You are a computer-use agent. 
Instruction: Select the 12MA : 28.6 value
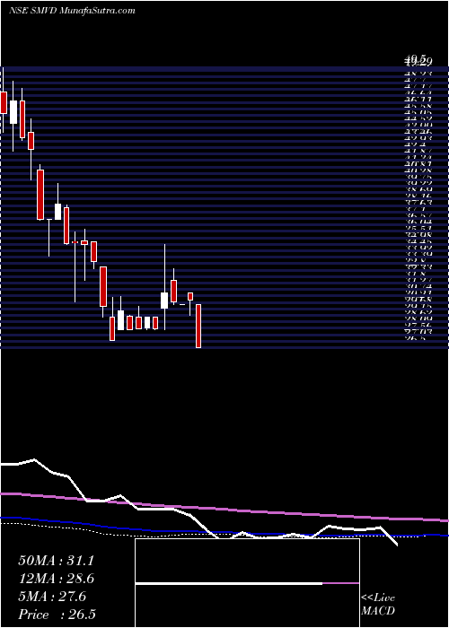(56, 579)
